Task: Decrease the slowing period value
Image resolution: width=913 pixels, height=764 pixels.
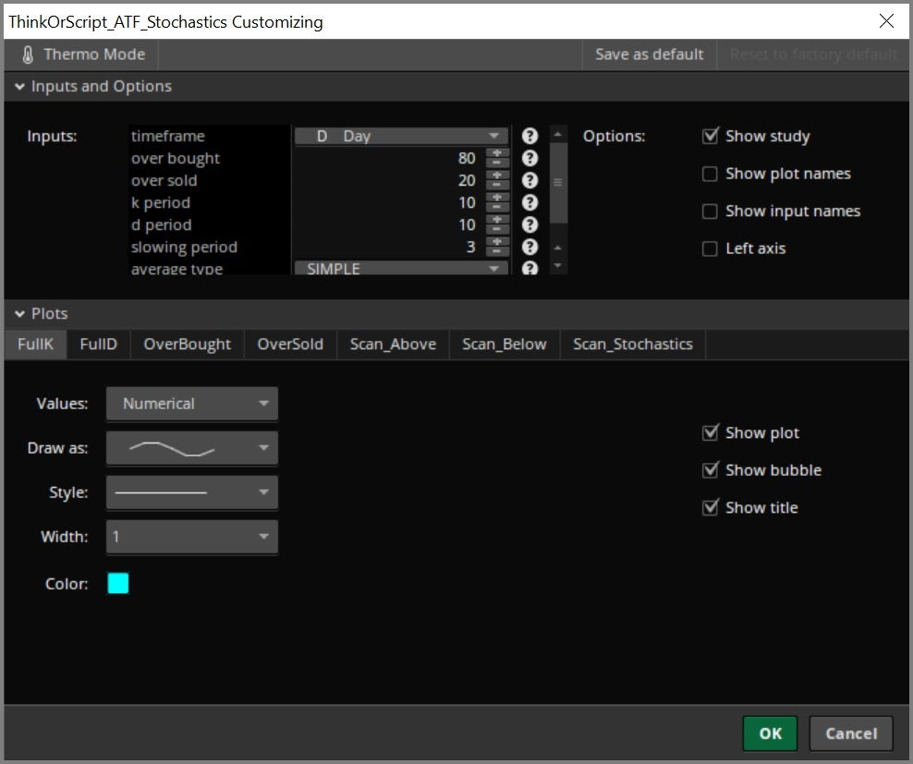Action: (x=497, y=251)
